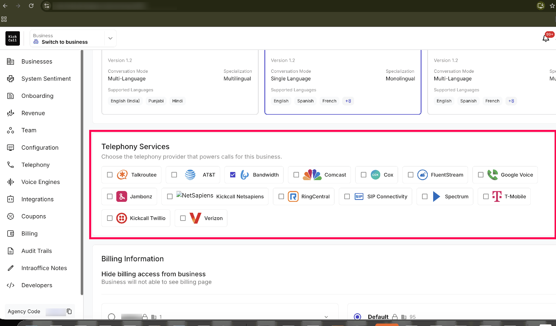Click the Talkroutee provider logo

122,175
